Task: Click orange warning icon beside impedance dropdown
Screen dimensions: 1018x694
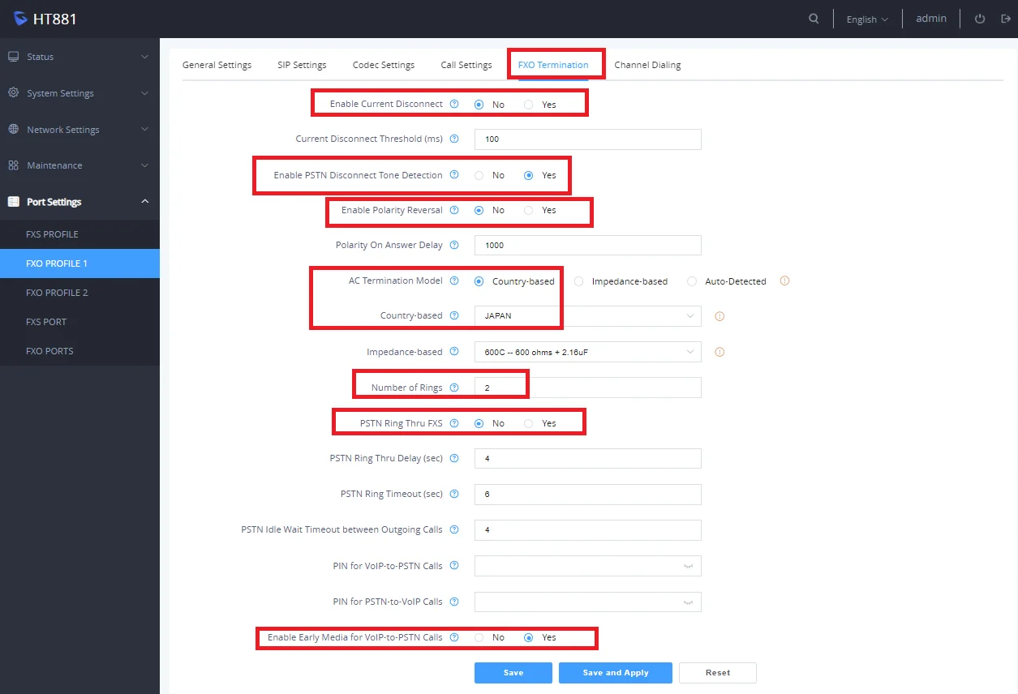Action: point(719,352)
